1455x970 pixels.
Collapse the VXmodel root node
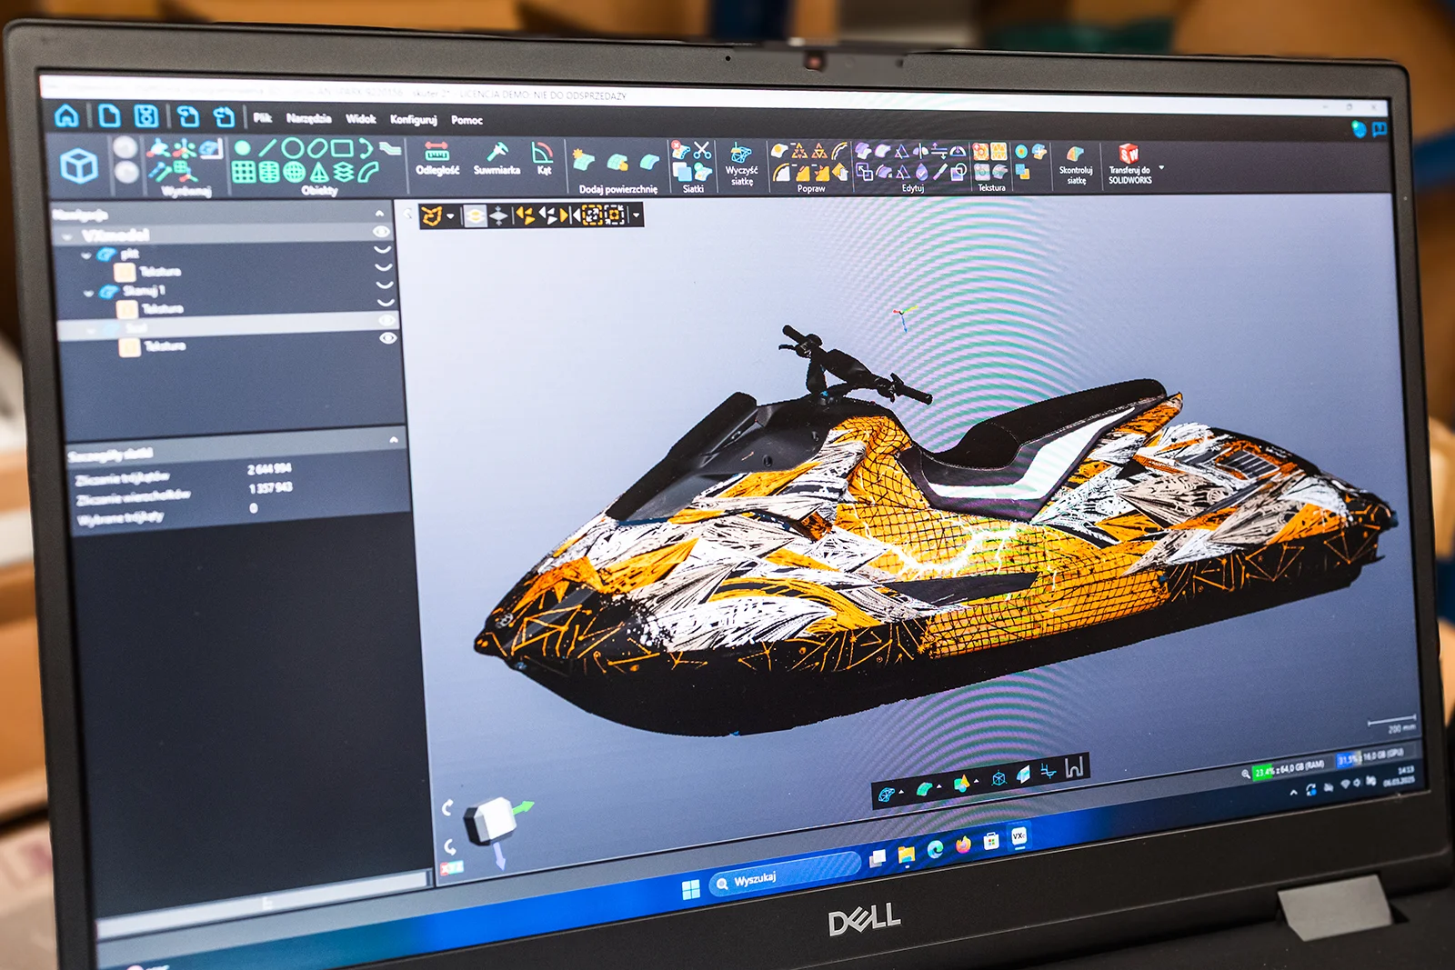pyautogui.click(x=66, y=235)
